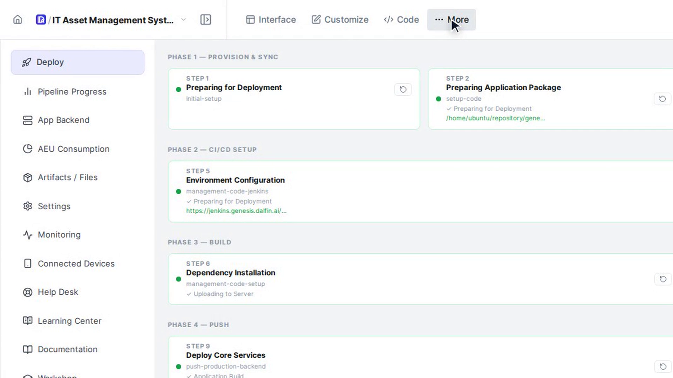Select the Environment Configuration step card
673x378 pixels.
(x=420, y=191)
